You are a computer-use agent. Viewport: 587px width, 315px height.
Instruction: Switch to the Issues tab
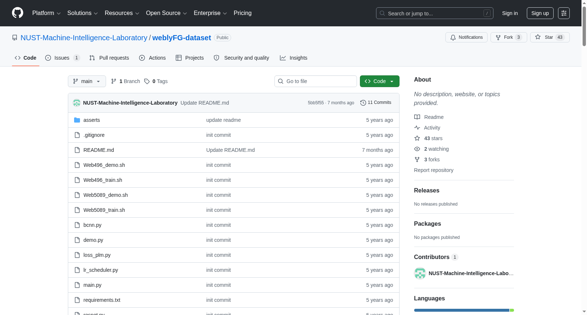(62, 58)
